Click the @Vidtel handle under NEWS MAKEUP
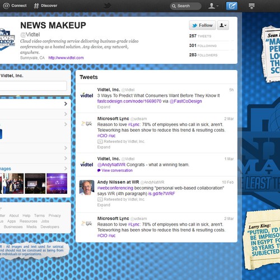The width and height of the screenshot is (280, 280). (x=30, y=35)
